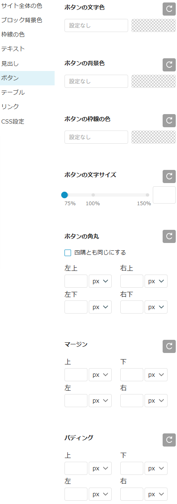
Task: Click the ボタンの文字サイズ slider handle
Action: click(x=64, y=195)
